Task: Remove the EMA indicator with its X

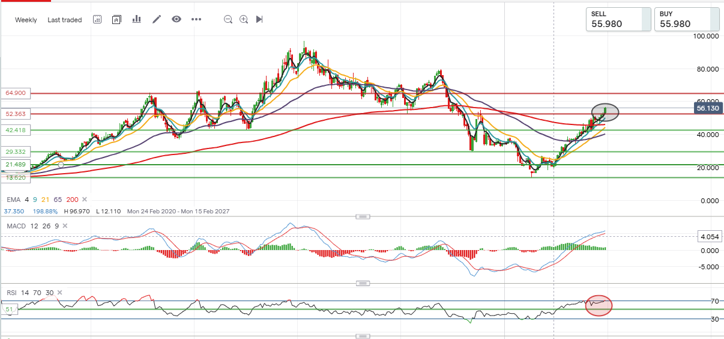Action: (85, 200)
